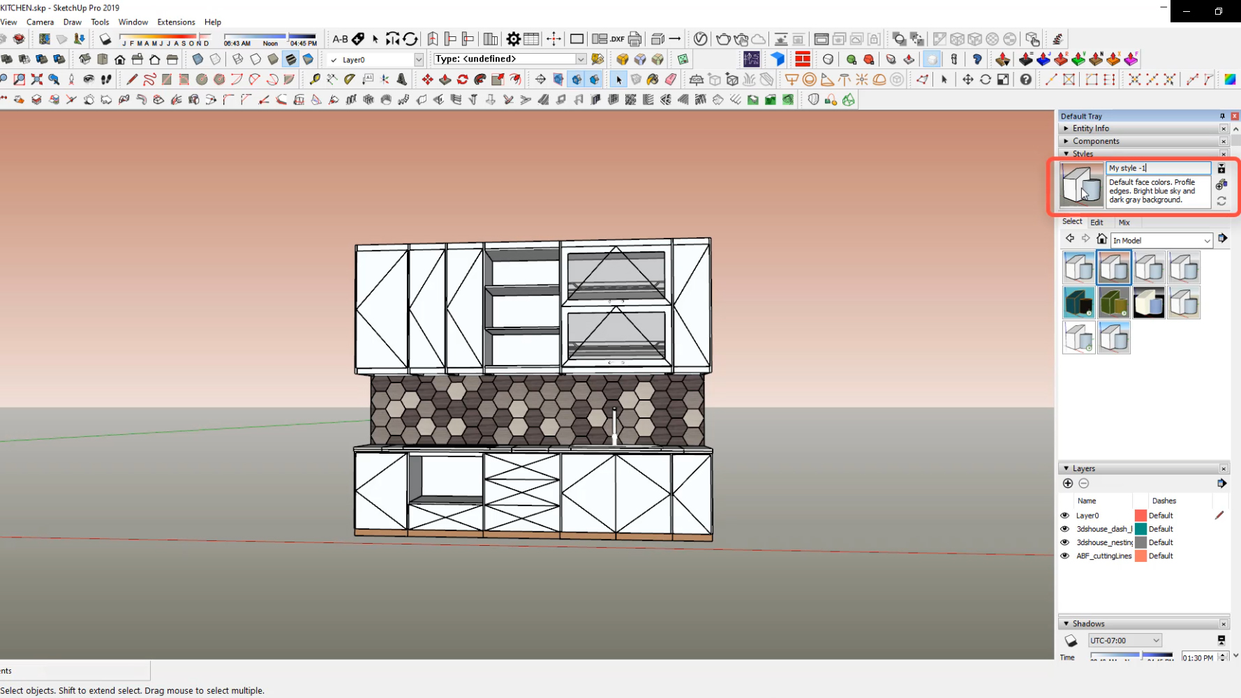Click the red brick wall icon
The image size is (1241, 698).
click(803, 59)
